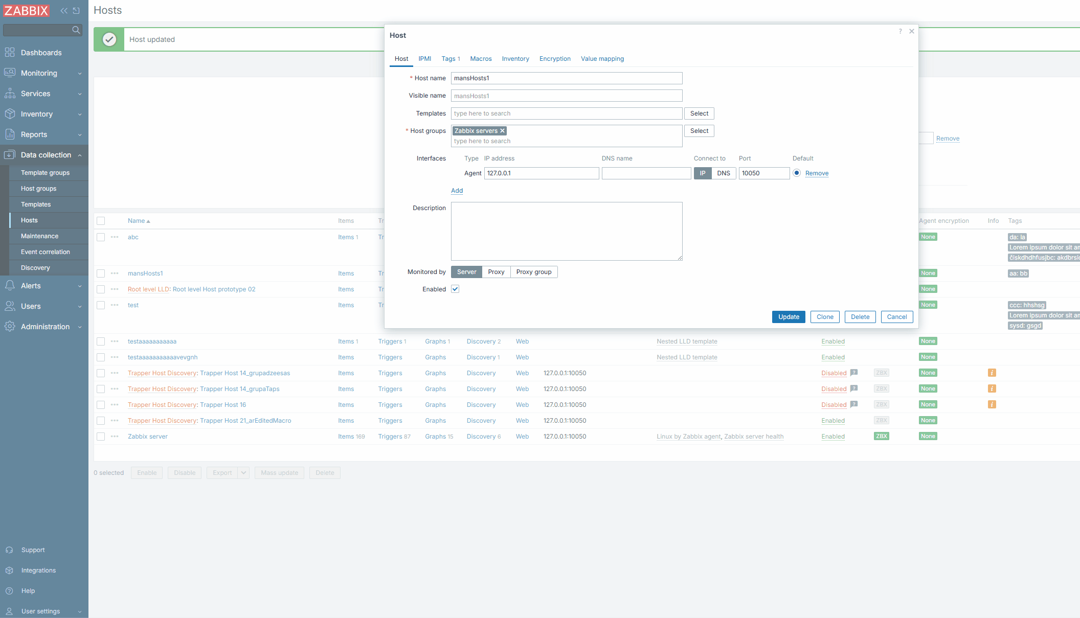Open the three-dots menu for abc host

click(x=115, y=237)
